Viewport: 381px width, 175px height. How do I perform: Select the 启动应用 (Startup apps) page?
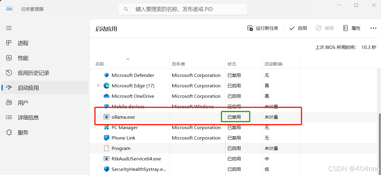coord(45,88)
